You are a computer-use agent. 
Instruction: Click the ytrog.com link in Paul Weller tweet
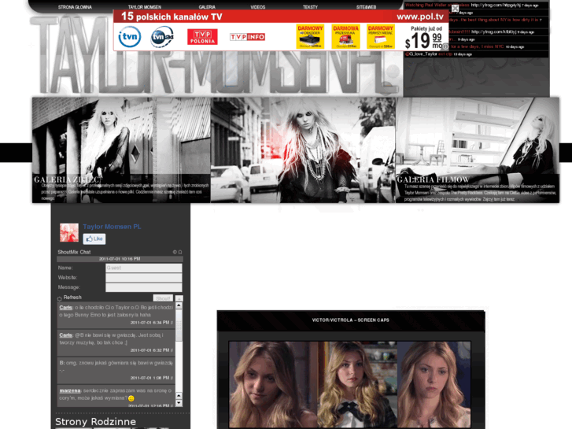pos(496,5)
